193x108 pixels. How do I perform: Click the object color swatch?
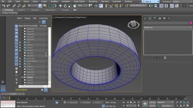pos(191,23)
